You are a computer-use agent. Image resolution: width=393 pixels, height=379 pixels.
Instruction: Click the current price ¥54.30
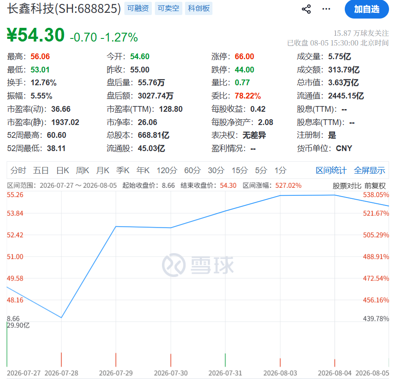[x=35, y=35]
